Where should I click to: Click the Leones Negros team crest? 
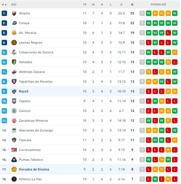tap(14, 43)
